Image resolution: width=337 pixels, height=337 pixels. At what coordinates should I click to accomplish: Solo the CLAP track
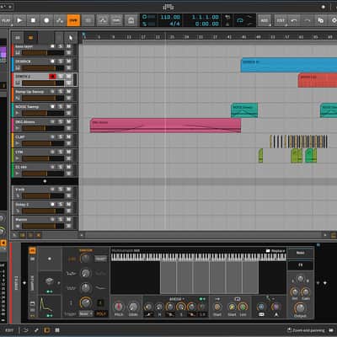pyautogui.click(x=61, y=136)
